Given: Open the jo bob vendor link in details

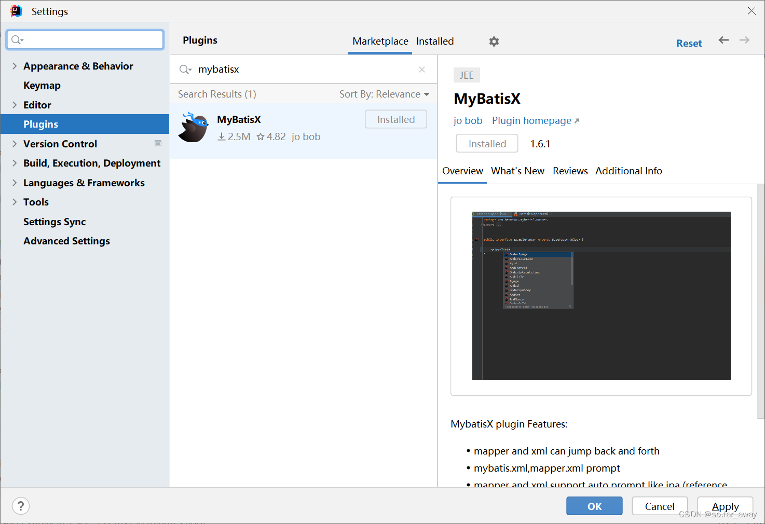Looking at the screenshot, I should coord(468,120).
